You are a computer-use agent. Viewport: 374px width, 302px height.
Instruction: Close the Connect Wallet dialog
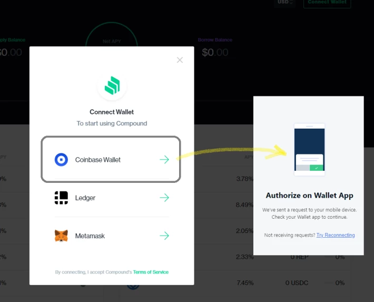(180, 60)
